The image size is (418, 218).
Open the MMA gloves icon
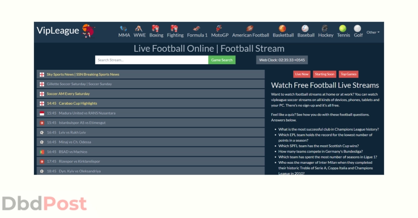pos(123,28)
